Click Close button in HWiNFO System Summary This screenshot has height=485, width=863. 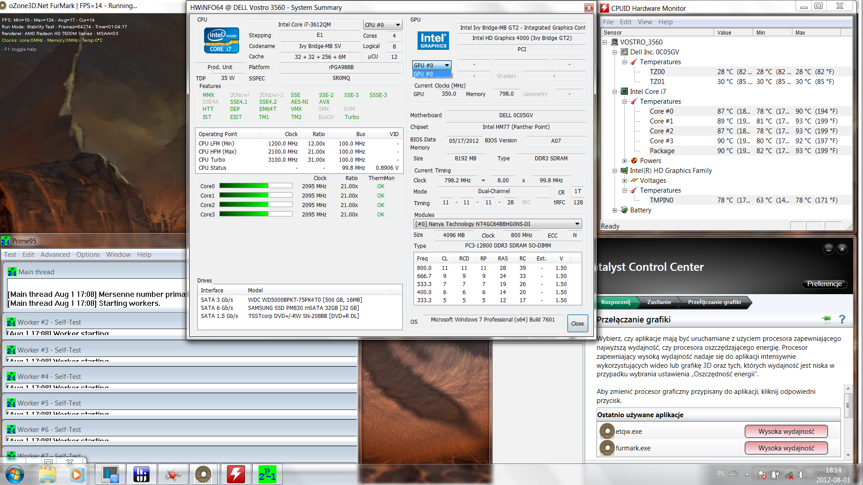pos(577,323)
